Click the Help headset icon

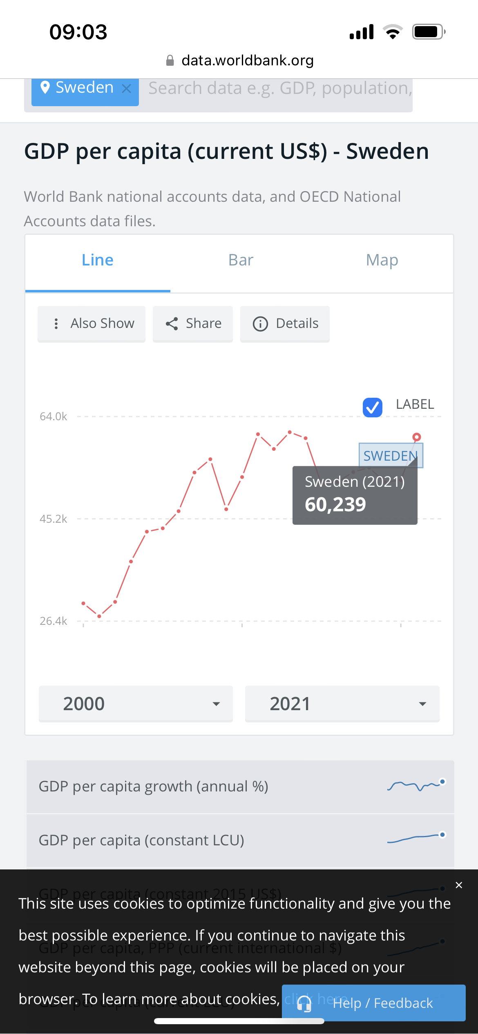click(x=304, y=1003)
